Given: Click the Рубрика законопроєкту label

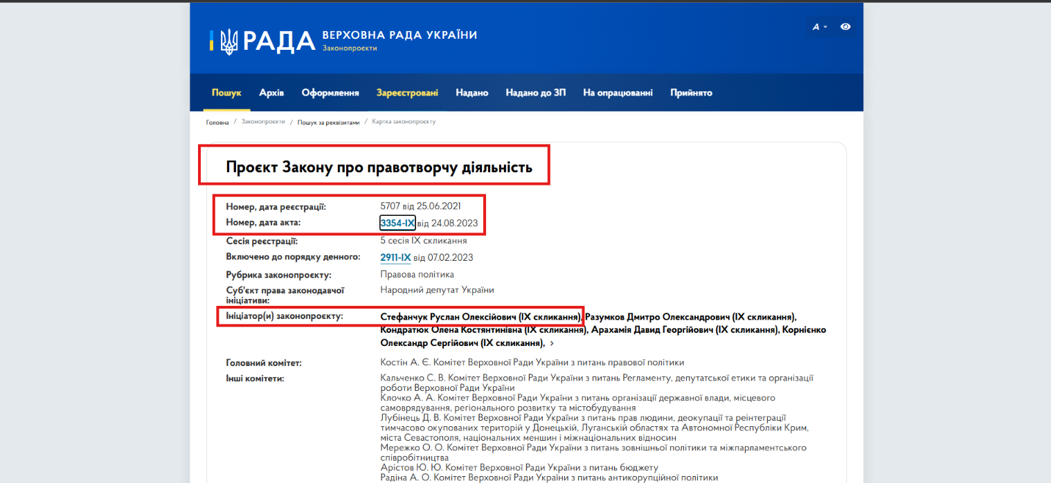Looking at the screenshot, I should pyautogui.click(x=279, y=275).
